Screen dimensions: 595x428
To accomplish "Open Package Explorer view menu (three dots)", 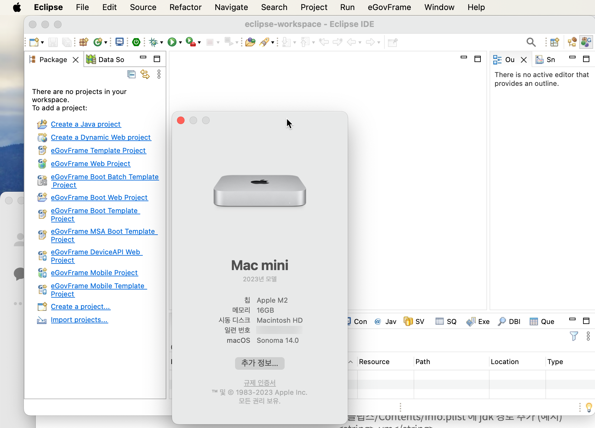I will pyautogui.click(x=159, y=74).
